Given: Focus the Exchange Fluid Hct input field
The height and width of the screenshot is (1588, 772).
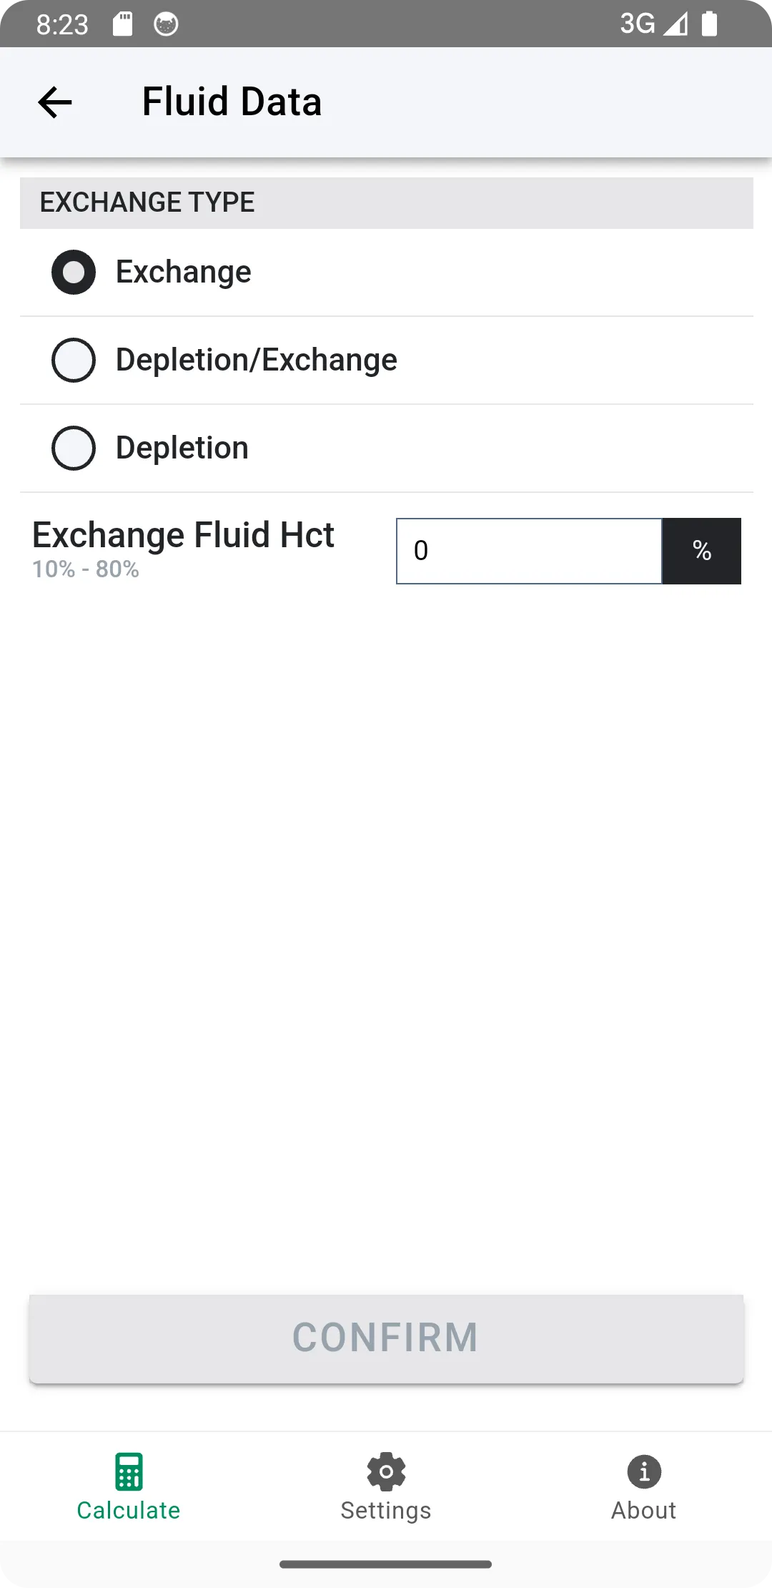Looking at the screenshot, I should [529, 551].
